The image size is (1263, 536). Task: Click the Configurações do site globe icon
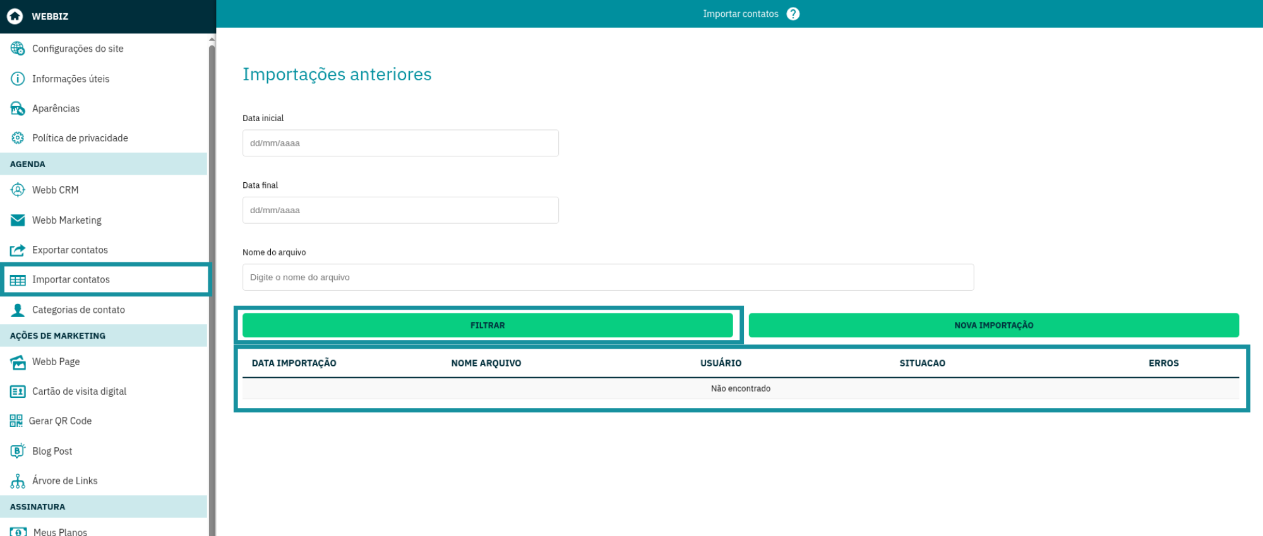pyautogui.click(x=18, y=49)
